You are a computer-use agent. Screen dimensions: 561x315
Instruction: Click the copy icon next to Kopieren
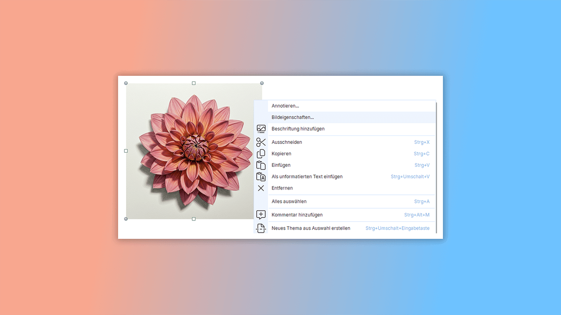click(261, 154)
